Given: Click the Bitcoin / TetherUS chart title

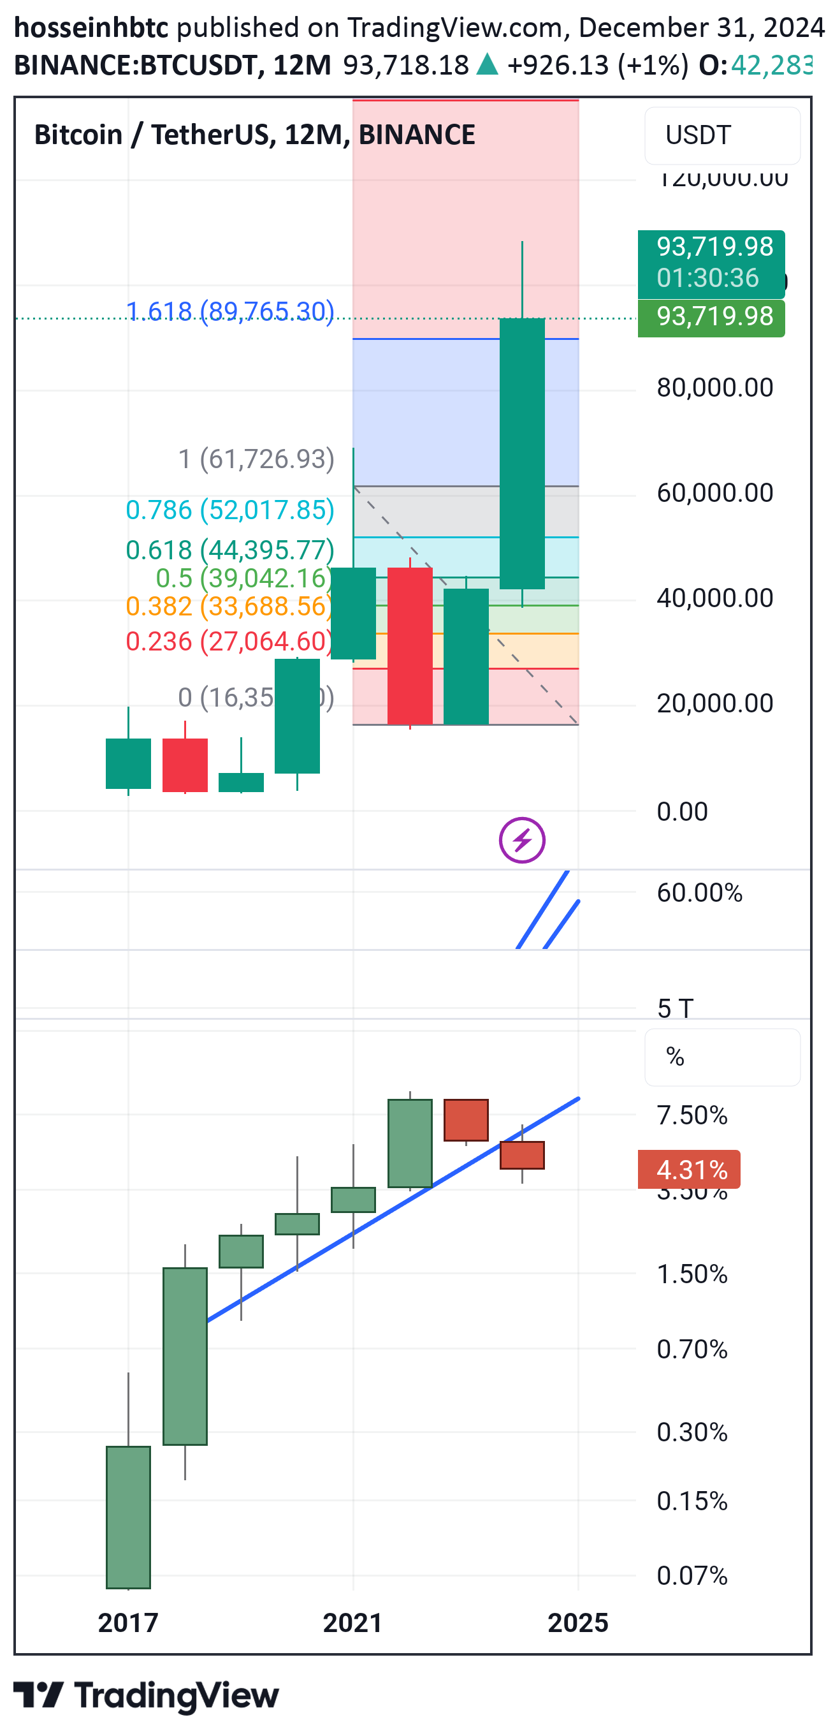Looking at the screenshot, I should click(255, 135).
